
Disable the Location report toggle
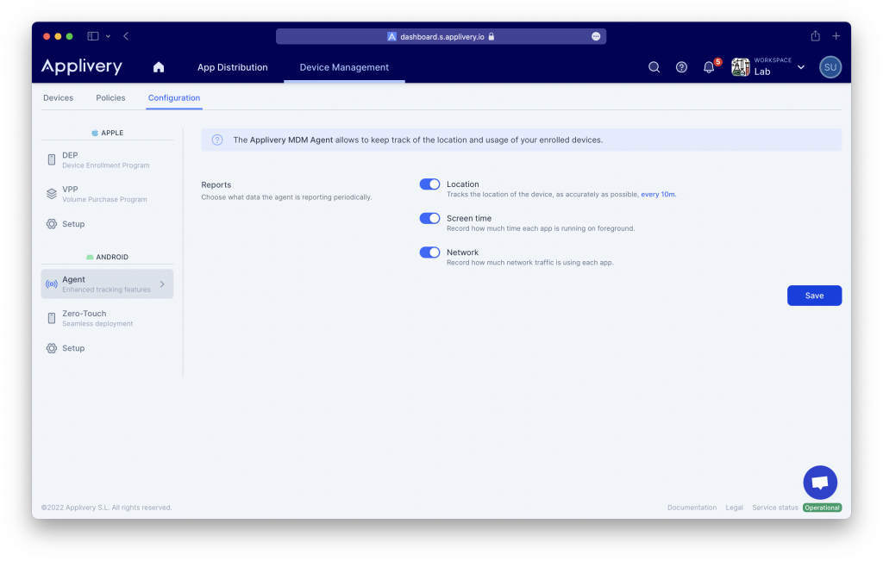pyautogui.click(x=429, y=184)
